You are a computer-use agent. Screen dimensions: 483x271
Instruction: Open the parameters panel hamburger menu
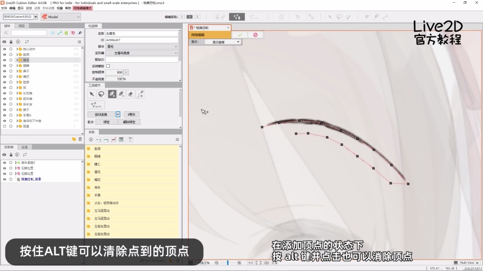[x=177, y=139]
